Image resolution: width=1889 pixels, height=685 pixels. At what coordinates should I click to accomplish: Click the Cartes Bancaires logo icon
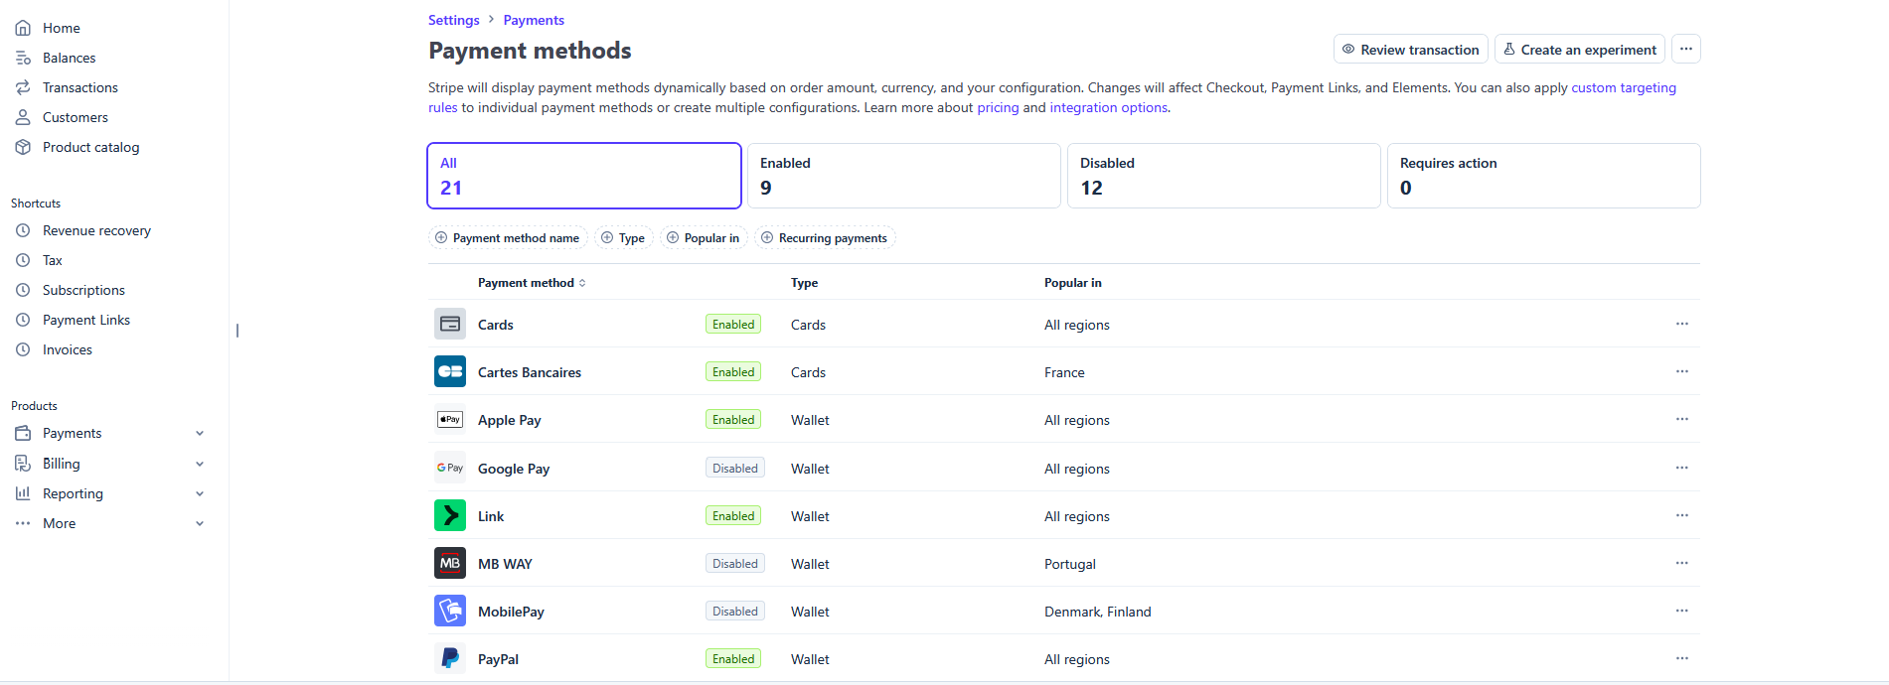coord(449,371)
